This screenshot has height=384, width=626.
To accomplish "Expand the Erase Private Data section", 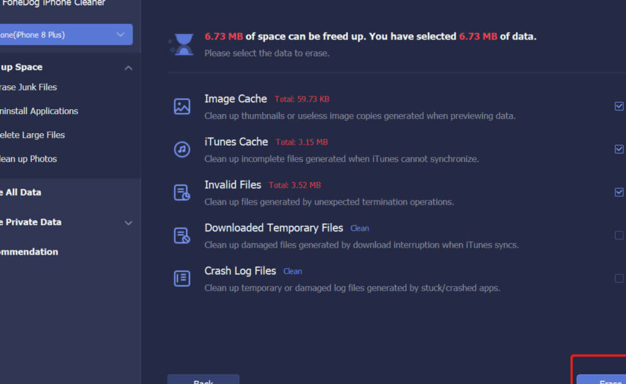I will pyautogui.click(x=128, y=223).
